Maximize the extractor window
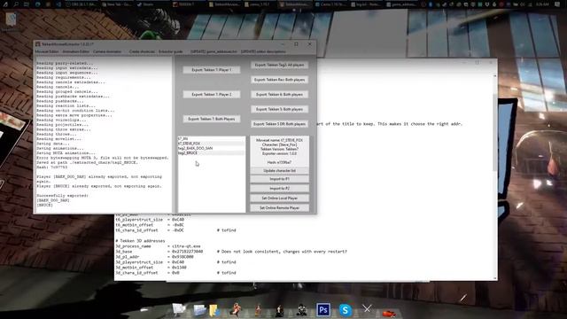This screenshot has width=567, height=319. (x=296, y=44)
